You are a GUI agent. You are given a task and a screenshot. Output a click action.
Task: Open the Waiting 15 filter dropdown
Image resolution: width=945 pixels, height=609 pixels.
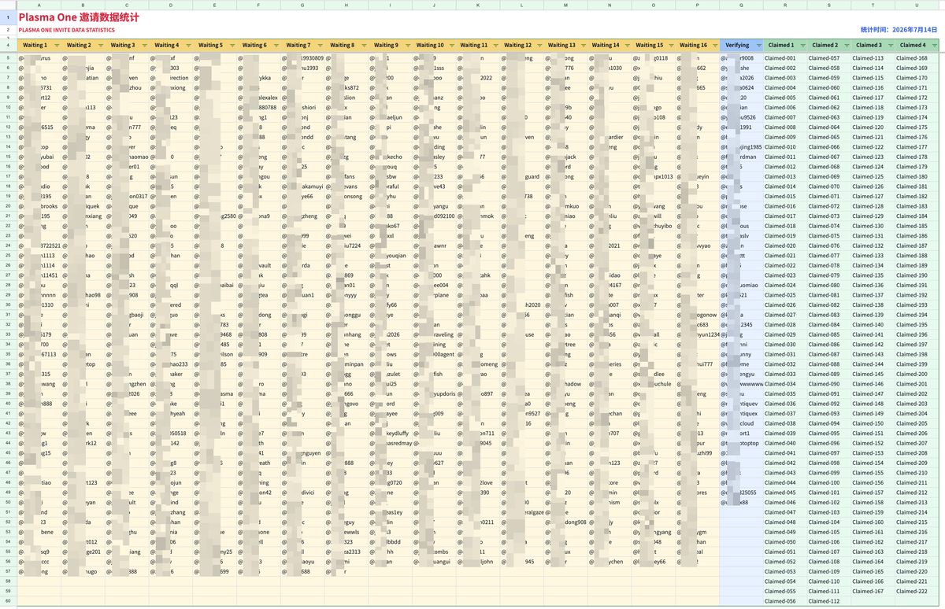click(x=672, y=46)
